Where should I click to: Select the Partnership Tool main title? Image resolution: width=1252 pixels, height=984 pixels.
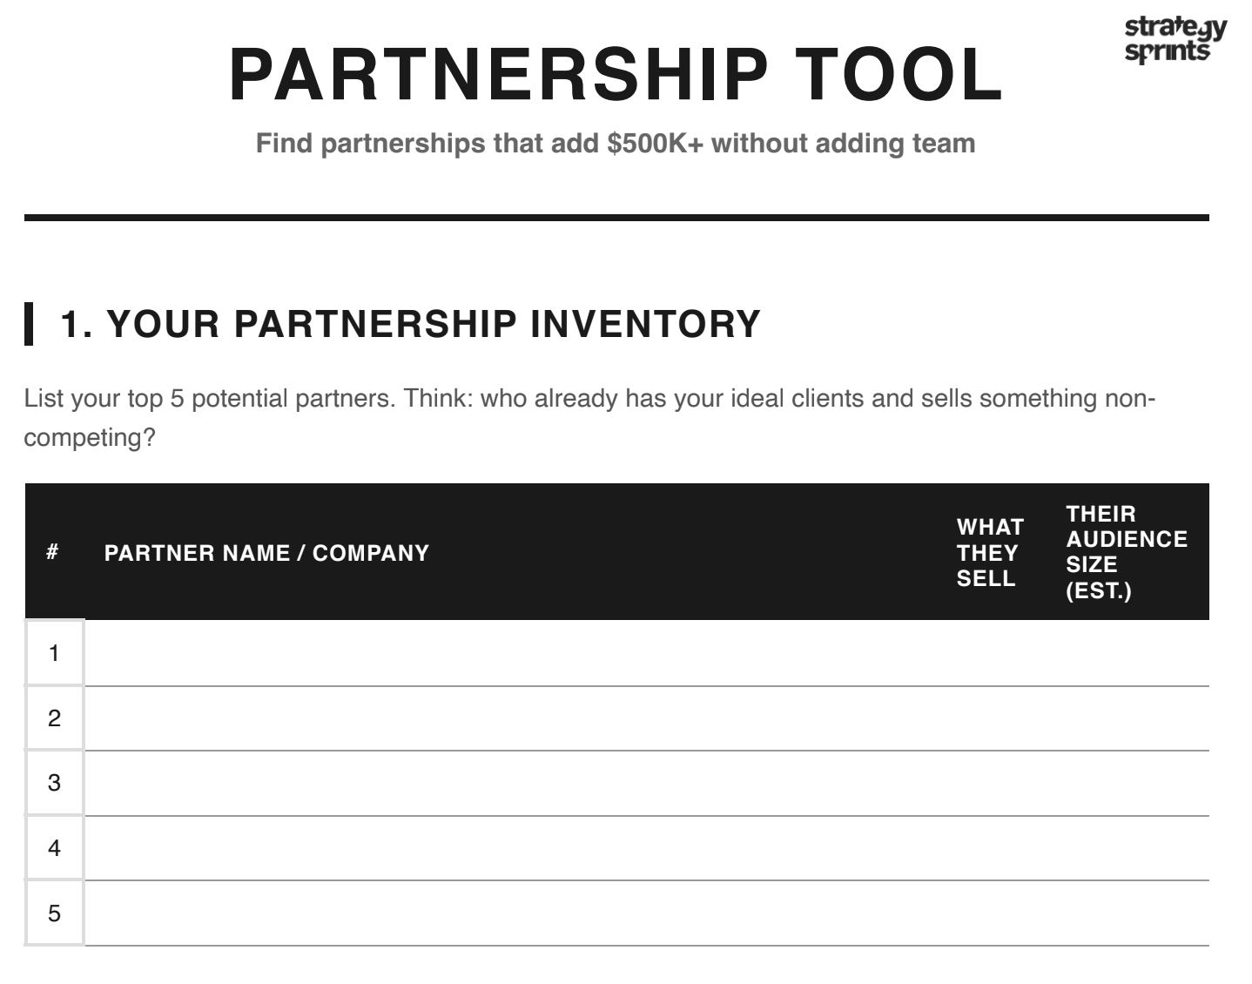616,74
